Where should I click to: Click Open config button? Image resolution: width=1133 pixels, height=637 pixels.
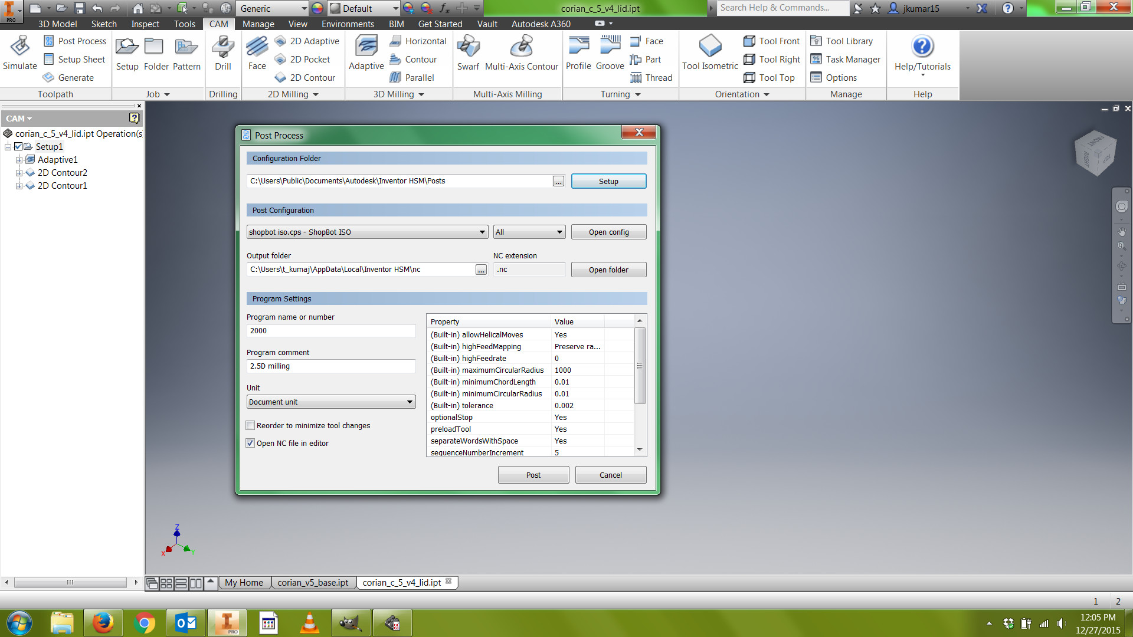coord(608,232)
